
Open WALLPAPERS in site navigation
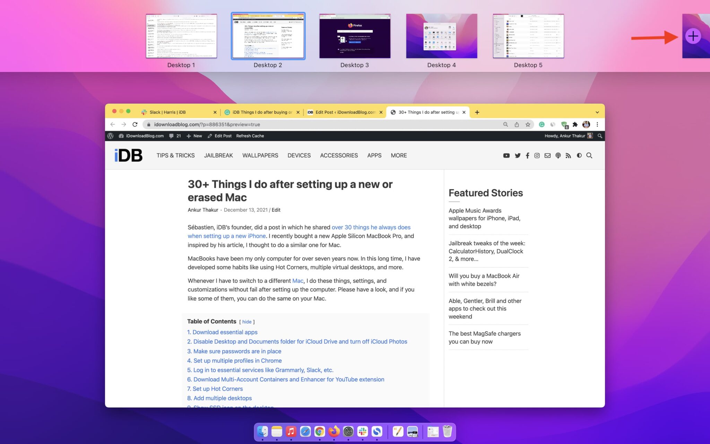tap(260, 155)
